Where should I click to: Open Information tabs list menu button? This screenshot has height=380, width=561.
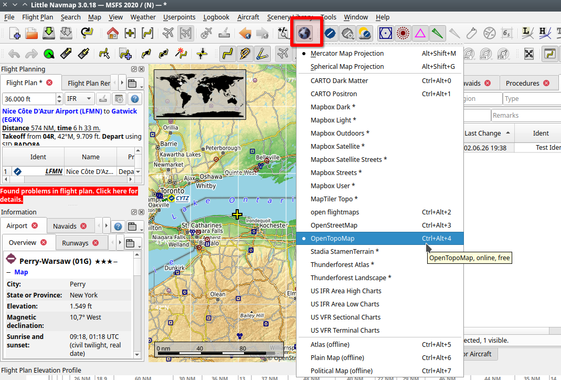[135, 227]
